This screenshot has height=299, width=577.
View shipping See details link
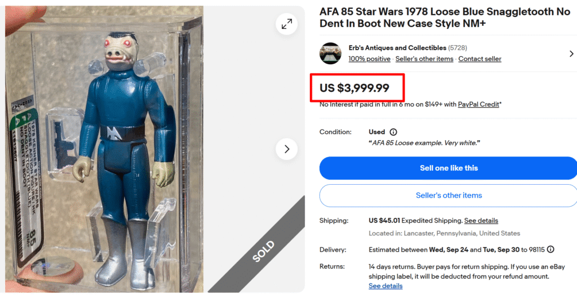481,220
